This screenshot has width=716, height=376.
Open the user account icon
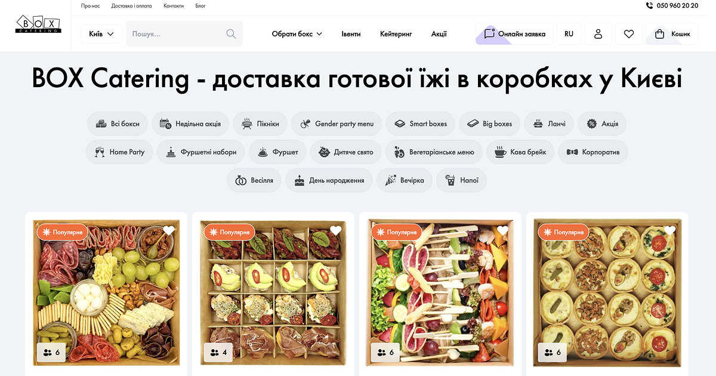coord(598,34)
